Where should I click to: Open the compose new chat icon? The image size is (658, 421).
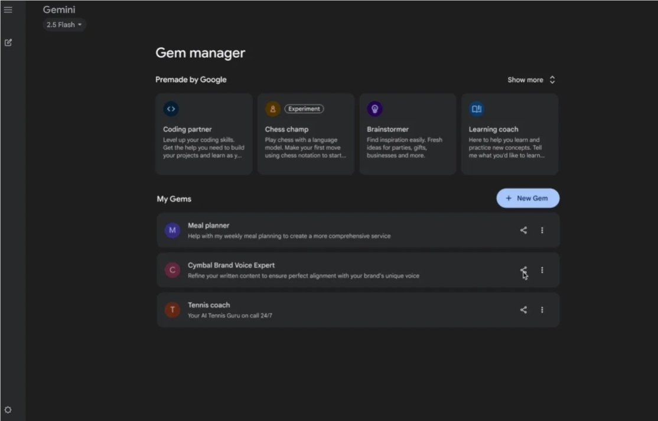(8, 43)
